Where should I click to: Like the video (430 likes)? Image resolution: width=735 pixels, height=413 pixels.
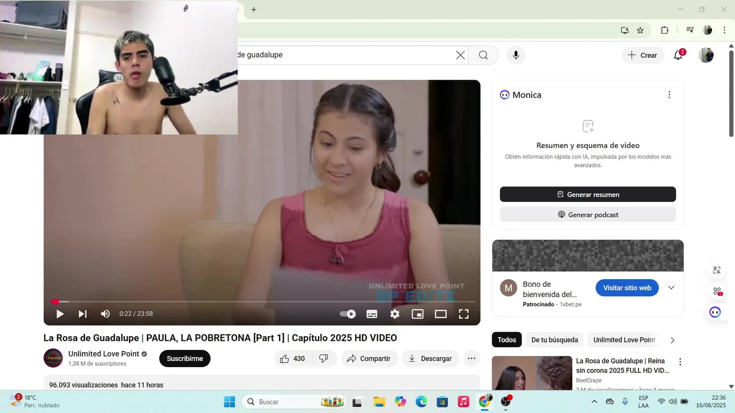[293, 359]
